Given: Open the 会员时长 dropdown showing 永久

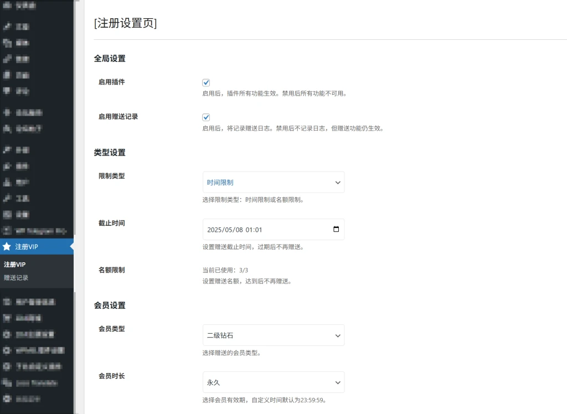Looking at the screenshot, I should click(274, 382).
